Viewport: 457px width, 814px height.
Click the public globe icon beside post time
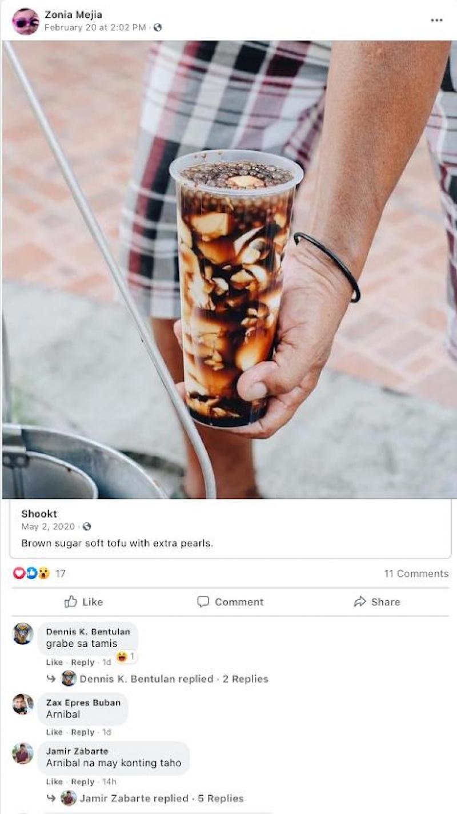coord(158,27)
